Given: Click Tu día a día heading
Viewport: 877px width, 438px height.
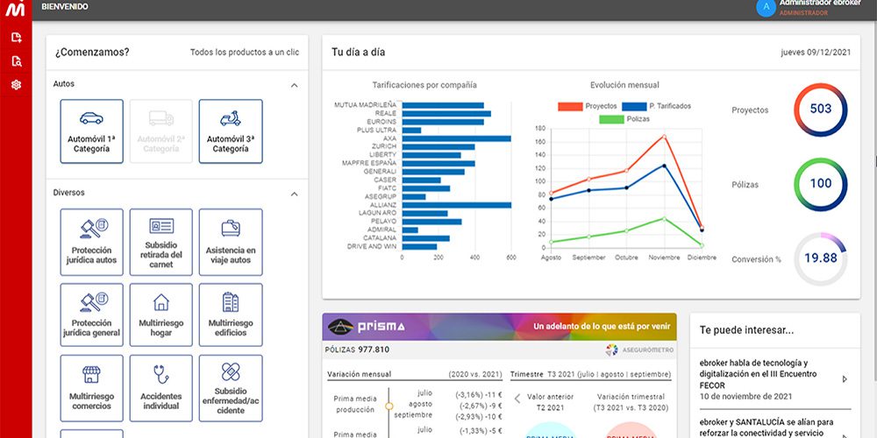Looking at the screenshot, I should point(358,52).
